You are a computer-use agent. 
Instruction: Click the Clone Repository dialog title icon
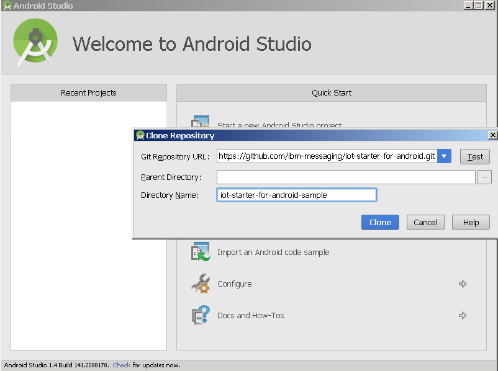pyautogui.click(x=140, y=135)
